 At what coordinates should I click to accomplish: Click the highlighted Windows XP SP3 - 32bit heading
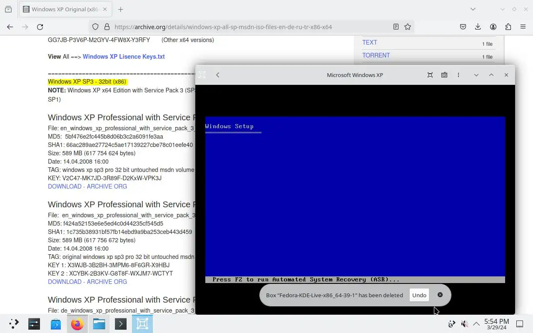(87, 82)
